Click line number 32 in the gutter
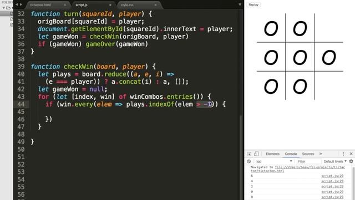355x200 pixels. [21, 14]
